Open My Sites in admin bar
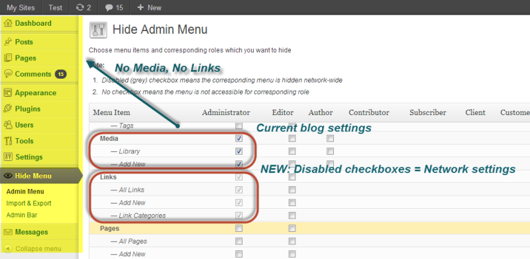 [x=21, y=7]
